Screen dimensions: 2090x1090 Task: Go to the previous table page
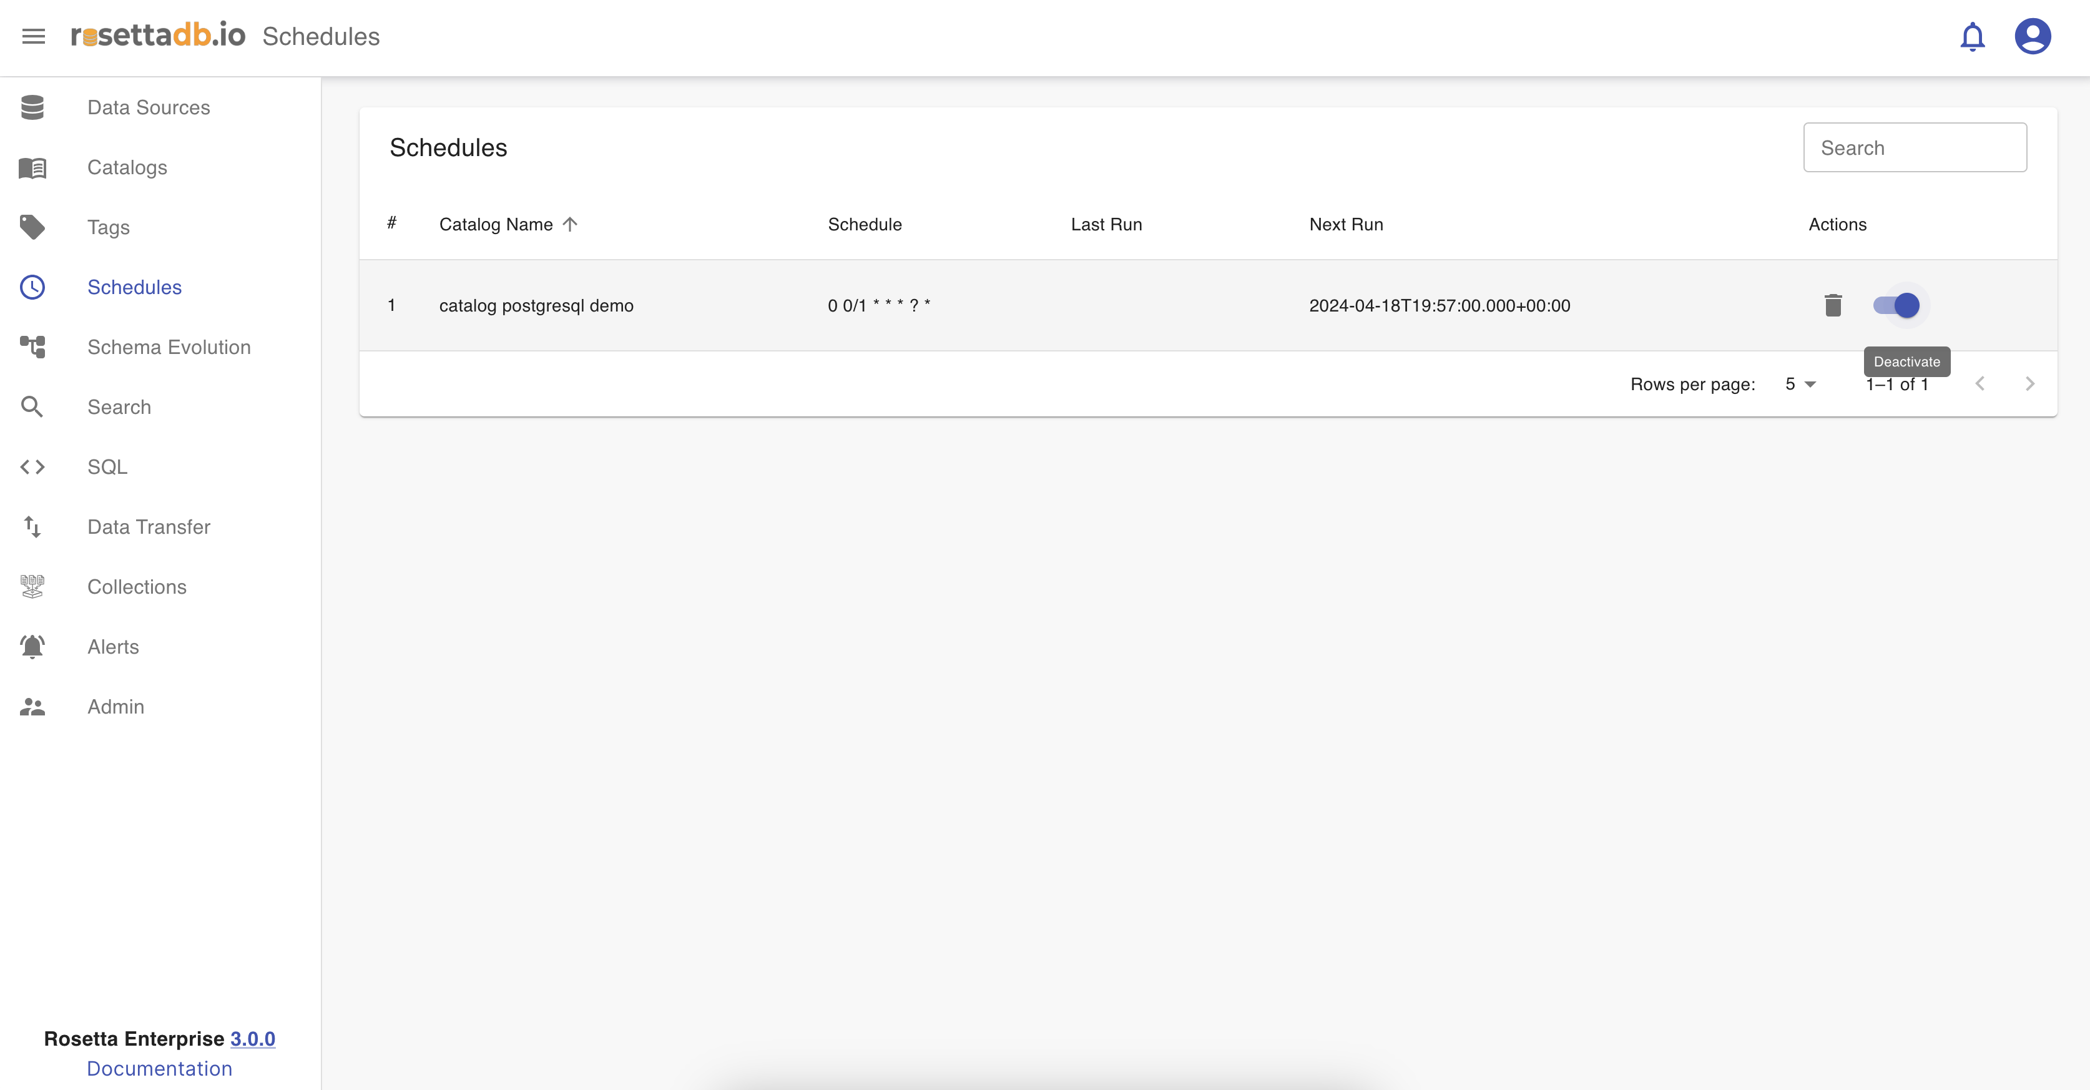click(1980, 384)
